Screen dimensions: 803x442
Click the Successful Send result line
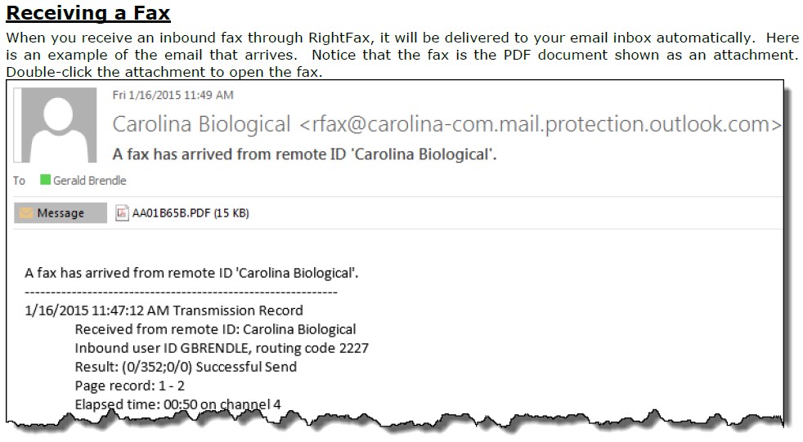(x=186, y=367)
